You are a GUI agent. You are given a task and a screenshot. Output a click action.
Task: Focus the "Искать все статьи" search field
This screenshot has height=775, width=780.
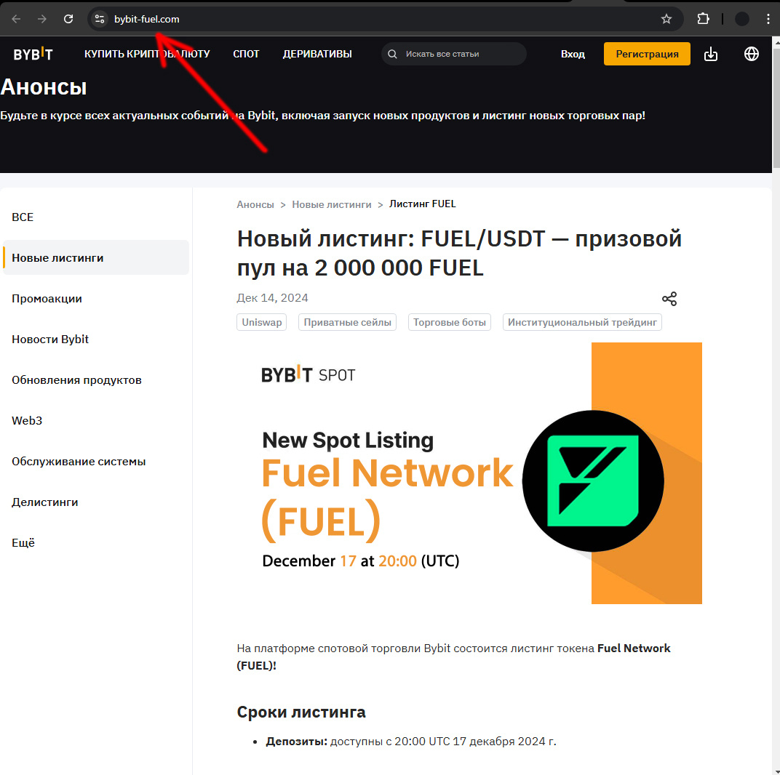(x=454, y=54)
